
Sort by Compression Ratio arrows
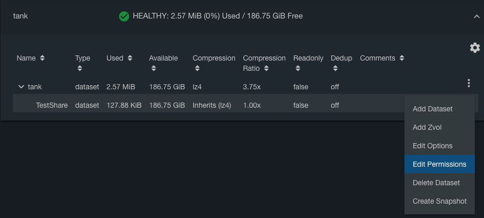click(267, 68)
